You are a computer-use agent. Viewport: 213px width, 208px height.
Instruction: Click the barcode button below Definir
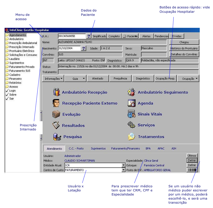(192, 170)
